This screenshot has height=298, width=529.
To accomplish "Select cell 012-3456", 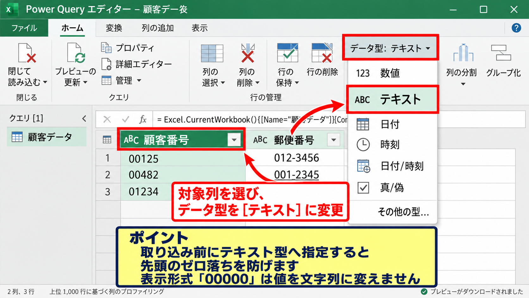I will (295, 158).
